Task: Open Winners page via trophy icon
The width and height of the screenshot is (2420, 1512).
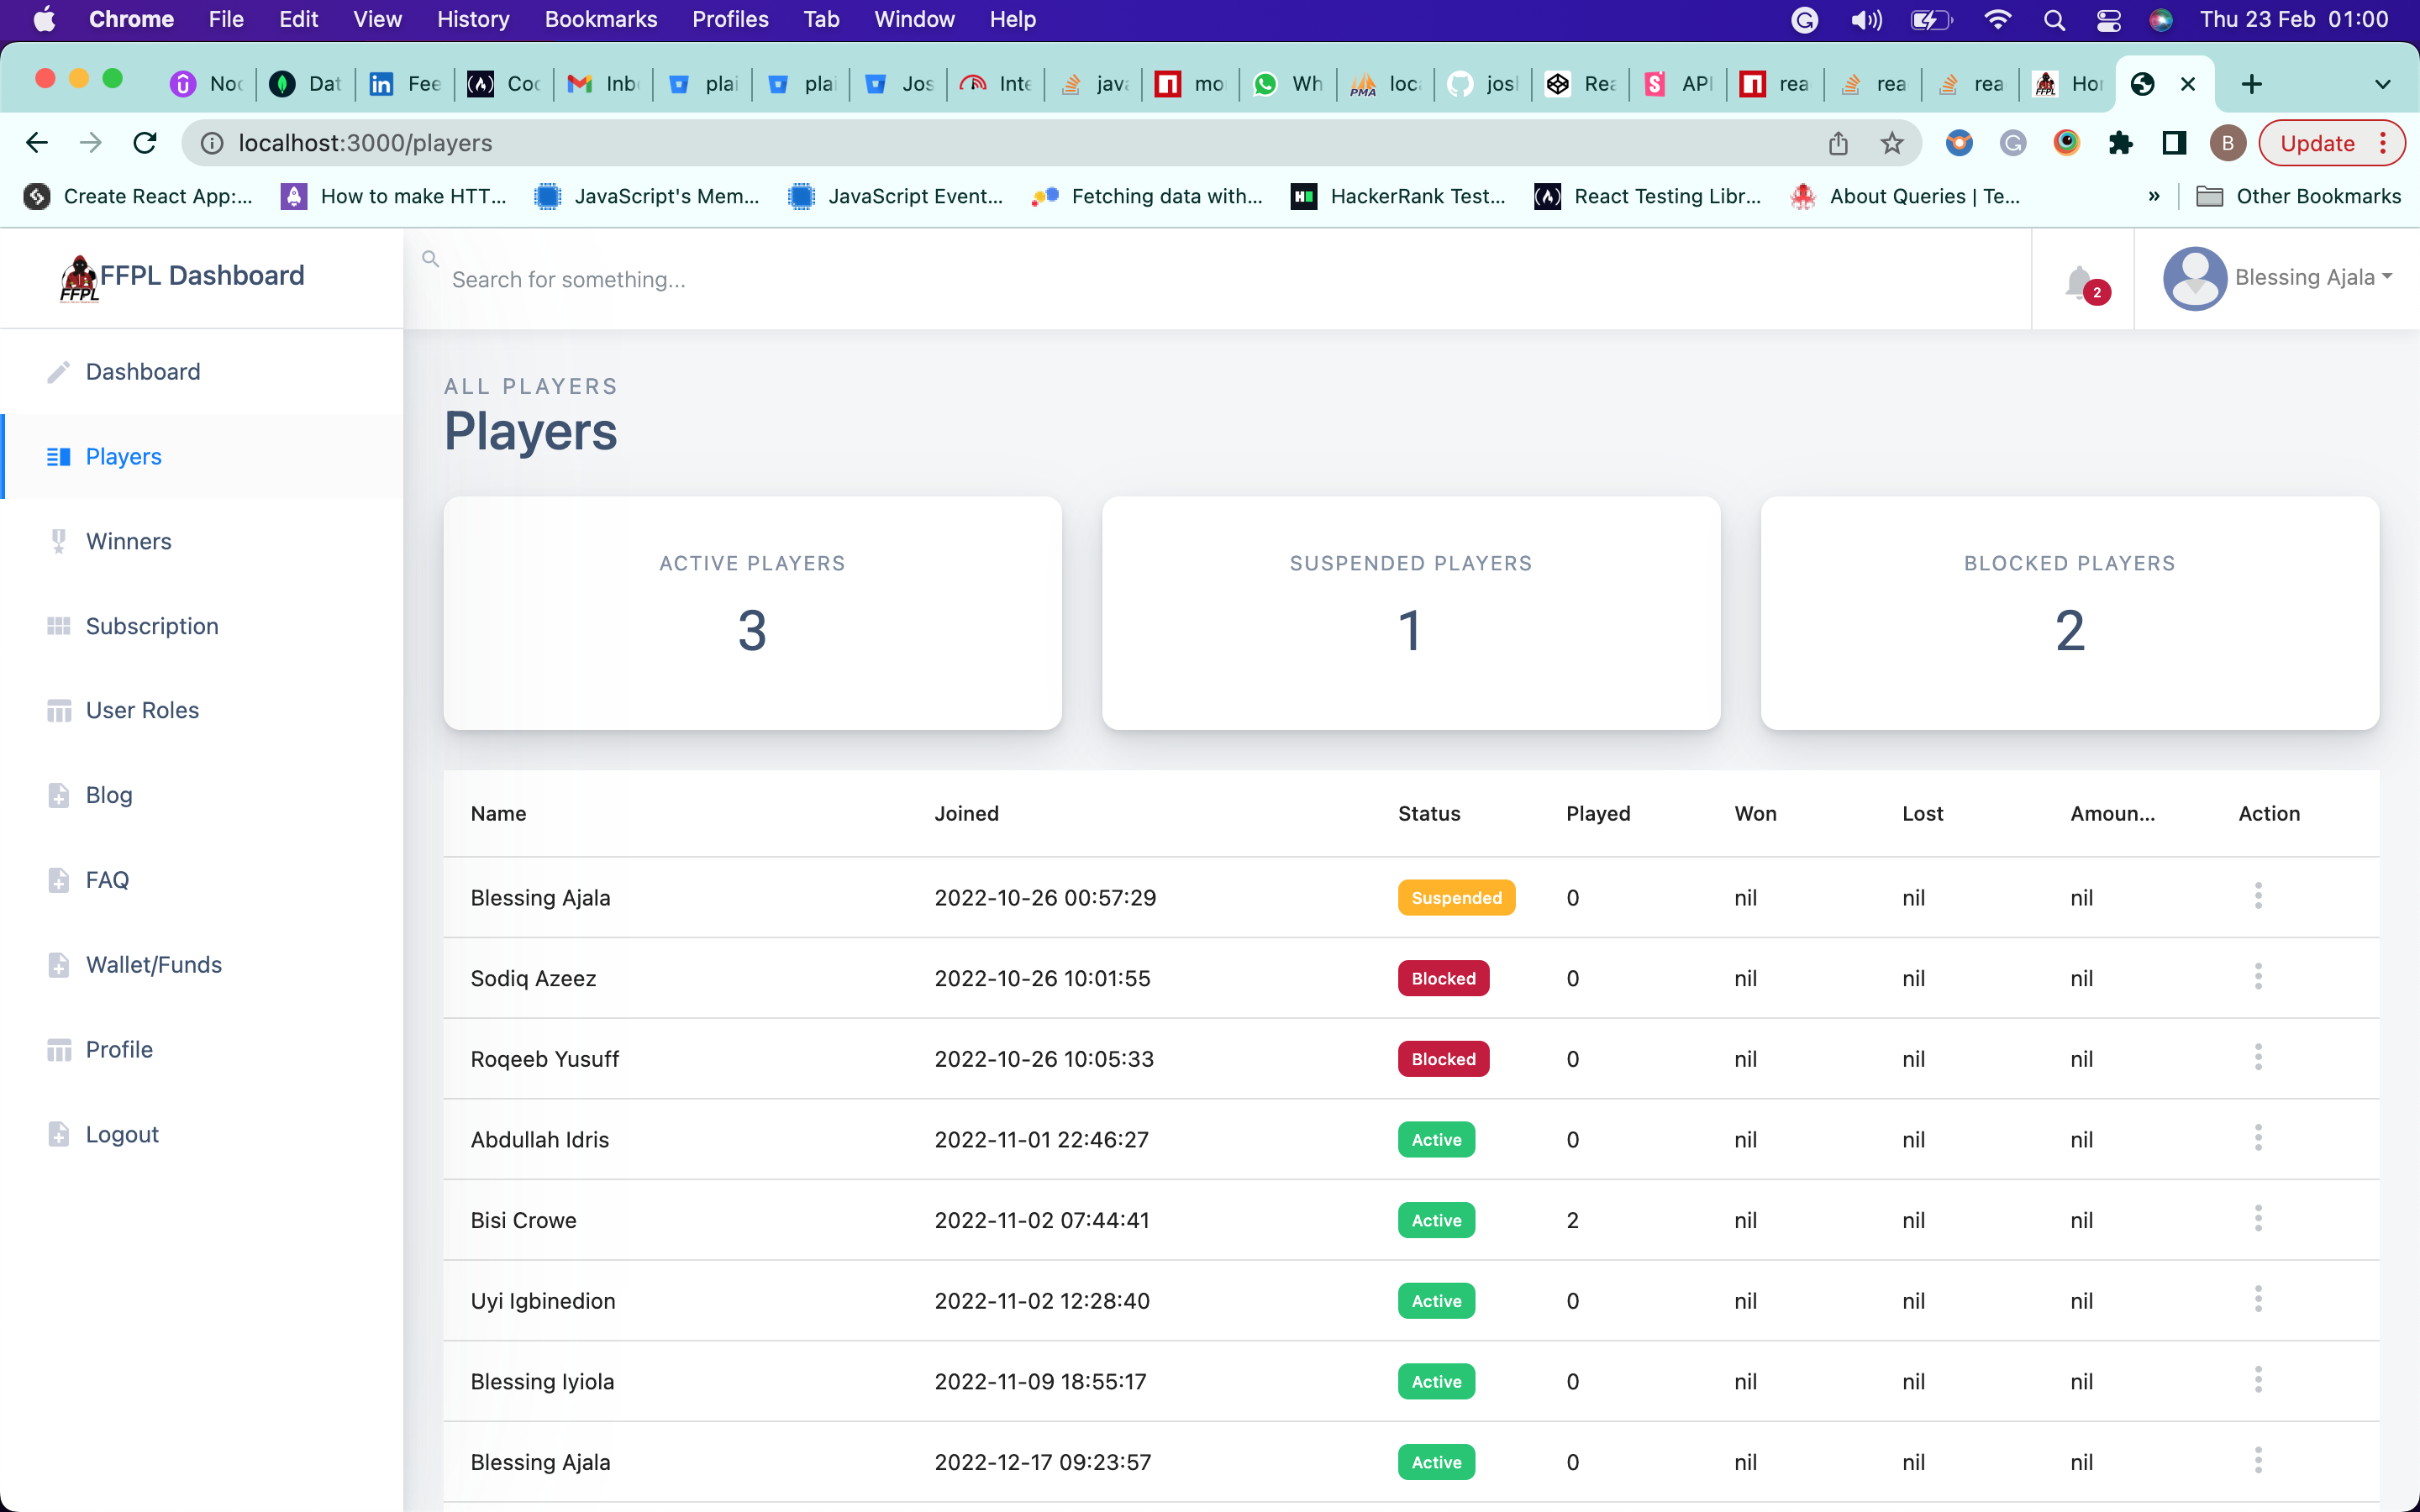Action: click(59, 541)
